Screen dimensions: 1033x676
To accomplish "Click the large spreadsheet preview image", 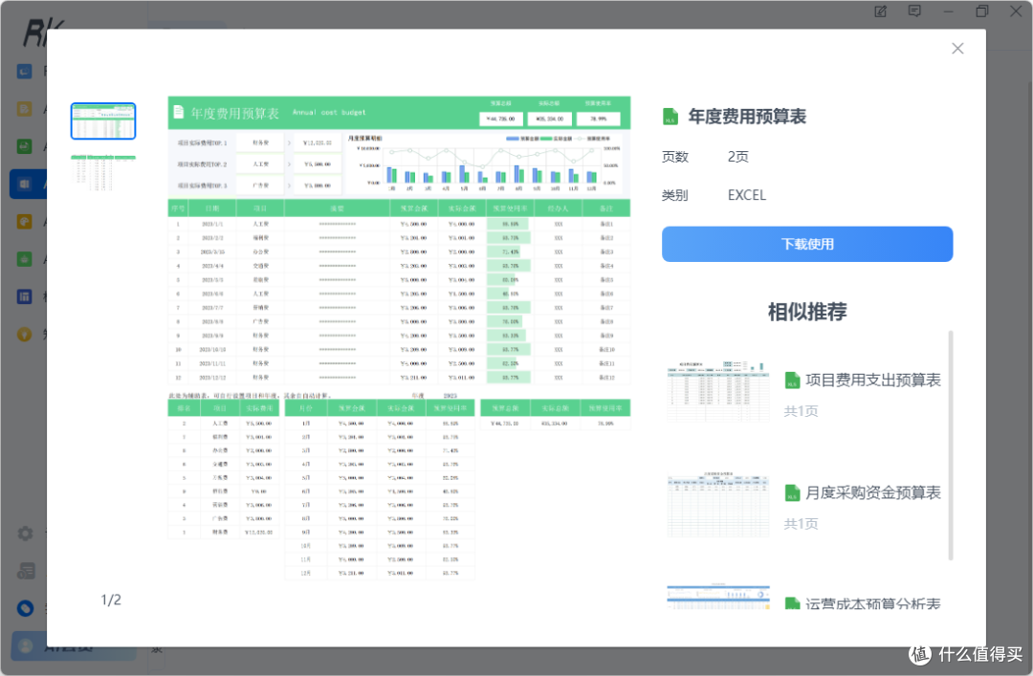I will point(399,338).
